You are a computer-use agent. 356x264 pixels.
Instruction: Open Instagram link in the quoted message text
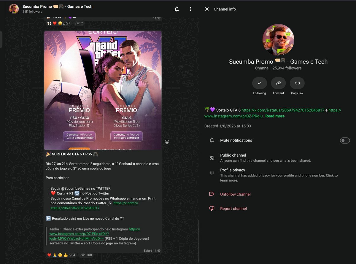click(x=95, y=234)
